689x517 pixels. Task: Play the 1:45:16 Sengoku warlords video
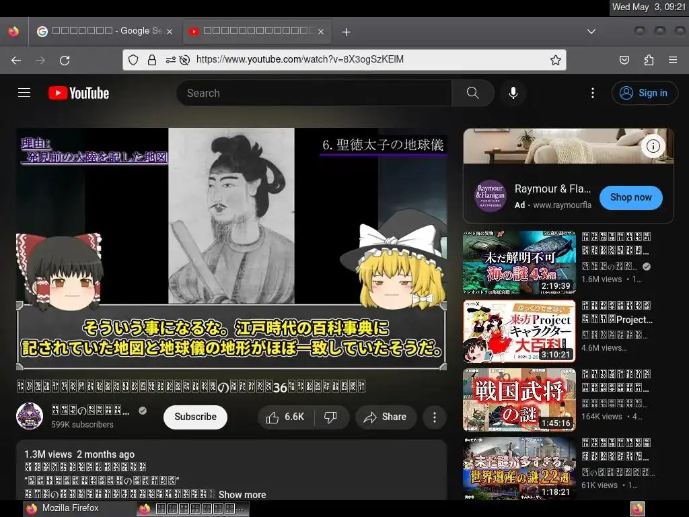tap(519, 400)
